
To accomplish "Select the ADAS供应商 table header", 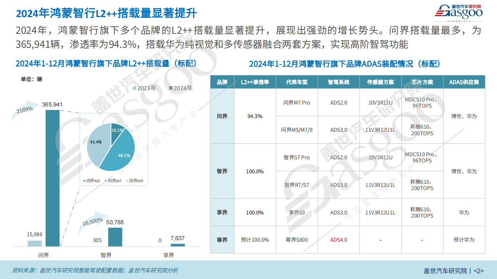I will [x=464, y=82].
